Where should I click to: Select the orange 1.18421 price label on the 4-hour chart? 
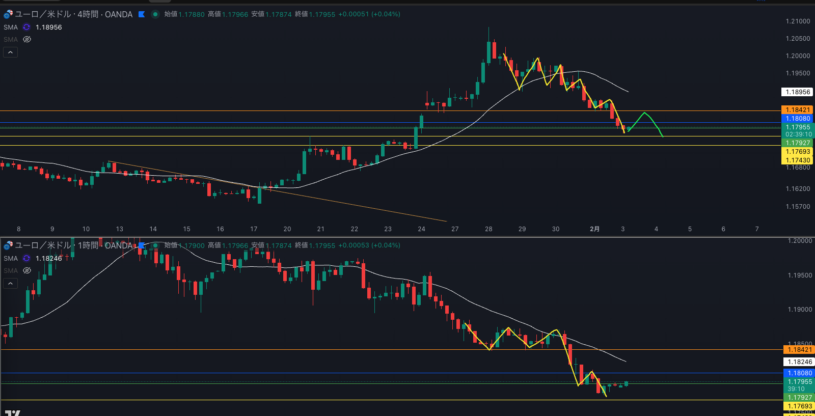pos(797,110)
